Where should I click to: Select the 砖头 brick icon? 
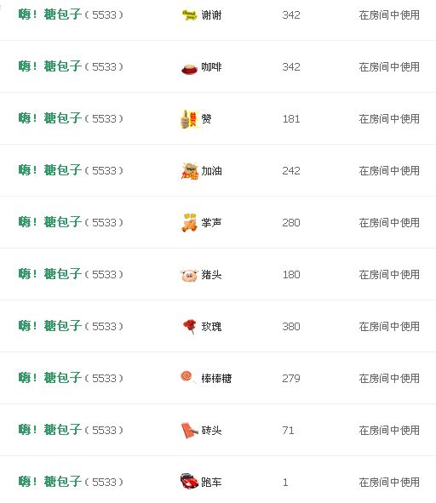189,430
